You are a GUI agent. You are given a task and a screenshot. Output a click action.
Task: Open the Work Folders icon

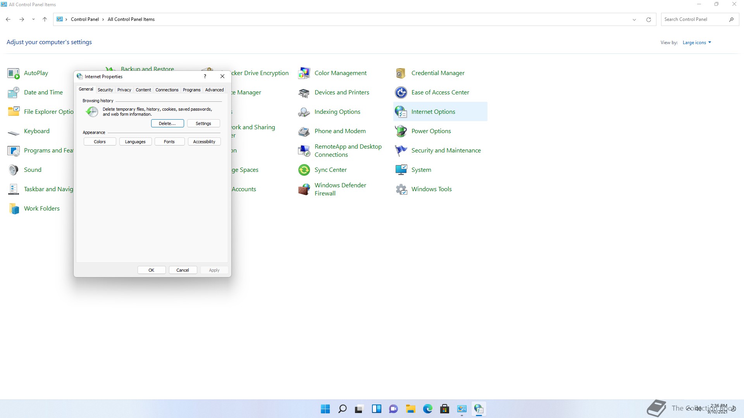click(x=13, y=209)
